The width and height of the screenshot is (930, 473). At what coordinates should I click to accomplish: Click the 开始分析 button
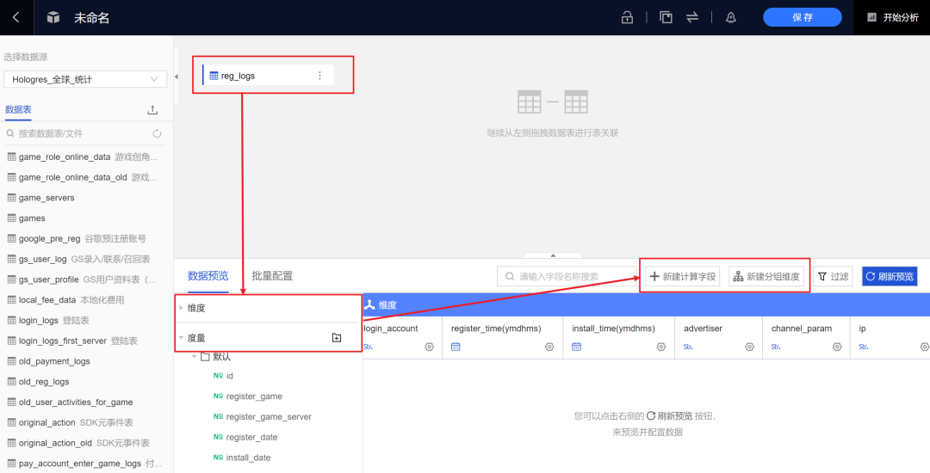[893, 17]
